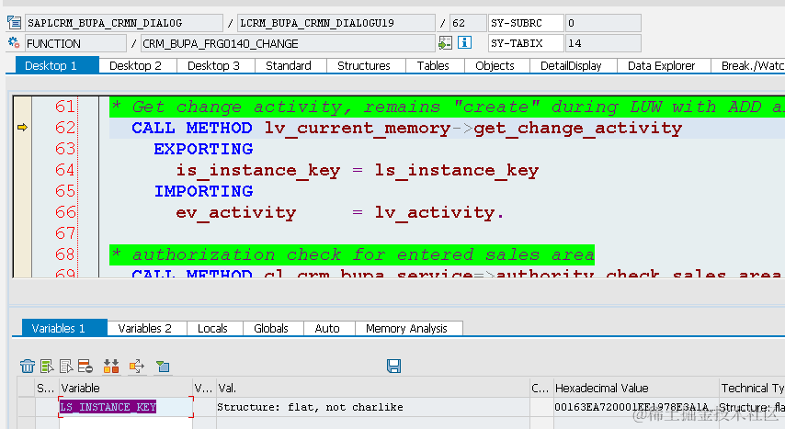Go to the Objects tab

pyautogui.click(x=495, y=65)
